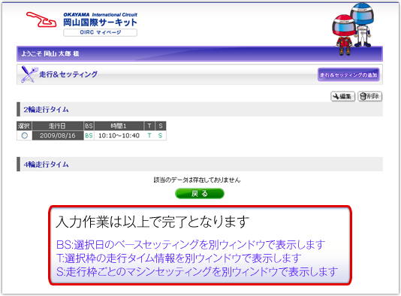
Task: Click the Okayama circuit track logo
Action: click(x=41, y=20)
